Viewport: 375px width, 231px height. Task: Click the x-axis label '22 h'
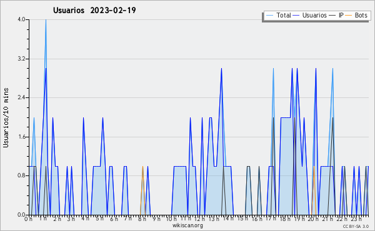click(x=342, y=219)
